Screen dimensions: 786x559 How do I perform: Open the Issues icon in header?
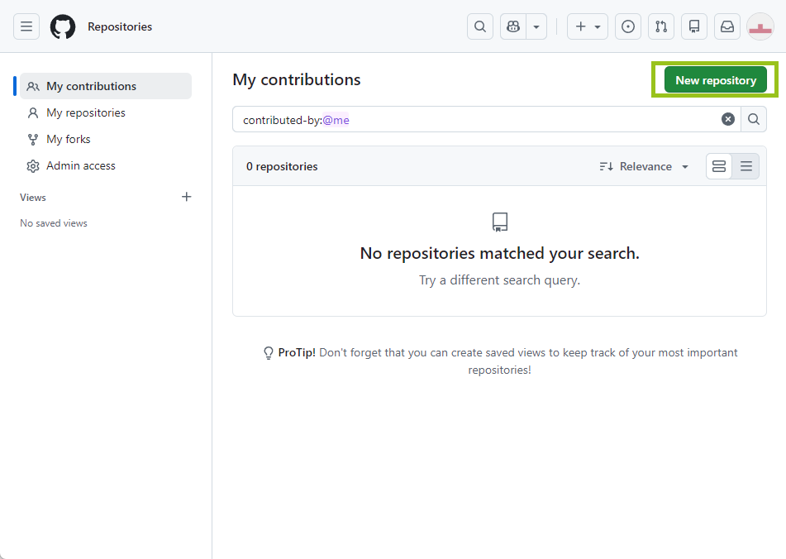(628, 26)
